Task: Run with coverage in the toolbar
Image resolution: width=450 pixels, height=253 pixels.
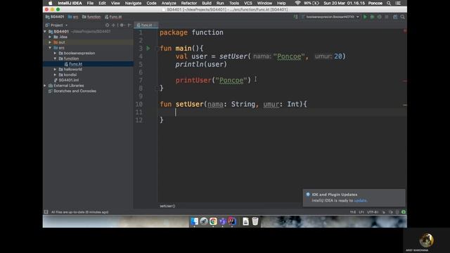Action: pyautogui.click(x=380, y=17)
